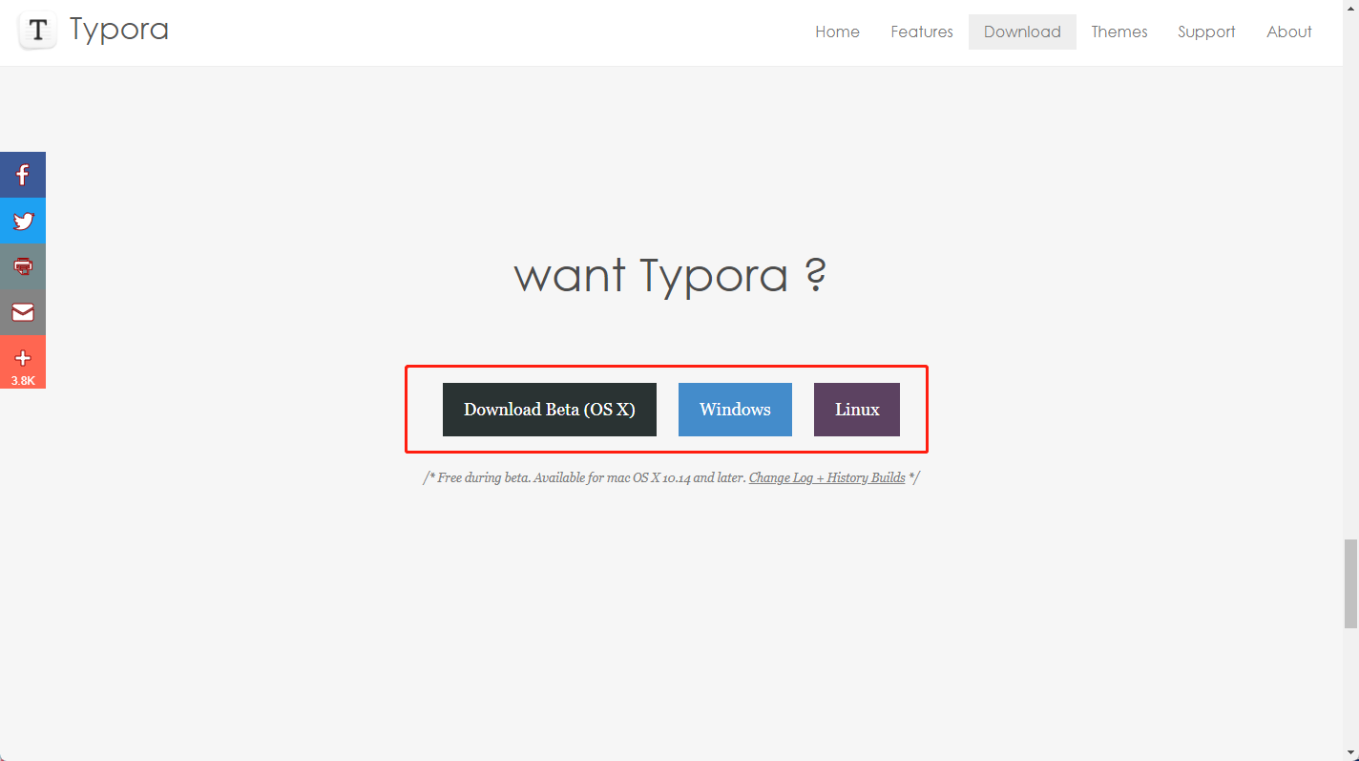This screenshot has height=761, width=1359.
Task: Share page on Facebook
Action: pos(23,175)
